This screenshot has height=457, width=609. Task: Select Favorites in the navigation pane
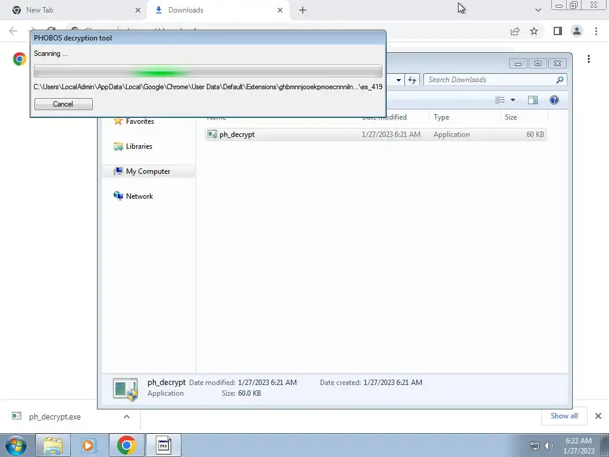(x=134, y=121)
